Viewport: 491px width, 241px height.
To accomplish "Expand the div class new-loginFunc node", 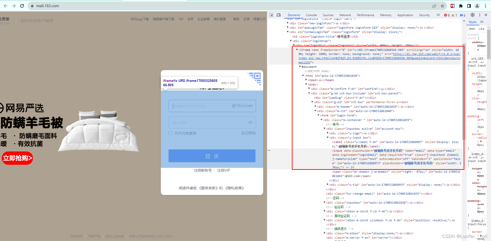I will 288,23.
